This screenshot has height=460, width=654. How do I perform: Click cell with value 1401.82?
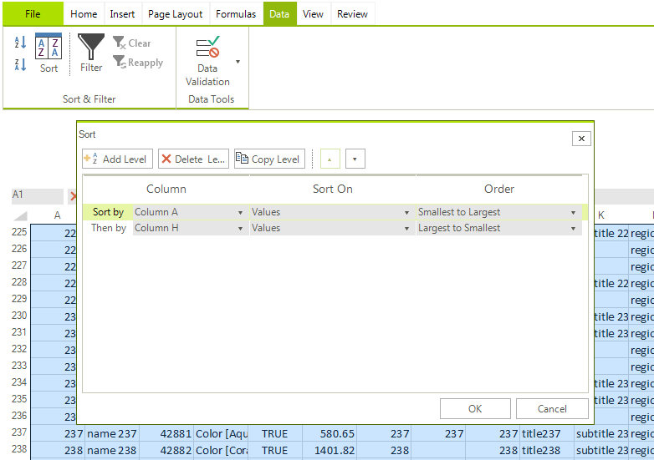(329, 450)
